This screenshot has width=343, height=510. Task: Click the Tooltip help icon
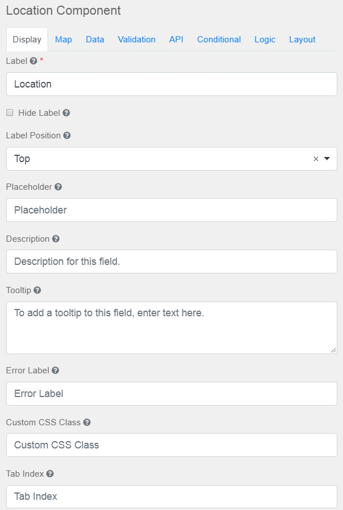[37, 290]
